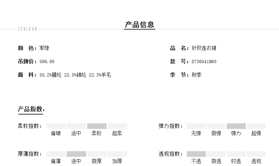Click the elasticity bar segment above 微弹
Viewport: 279px width, 166px height.
(x=216, y=126)
